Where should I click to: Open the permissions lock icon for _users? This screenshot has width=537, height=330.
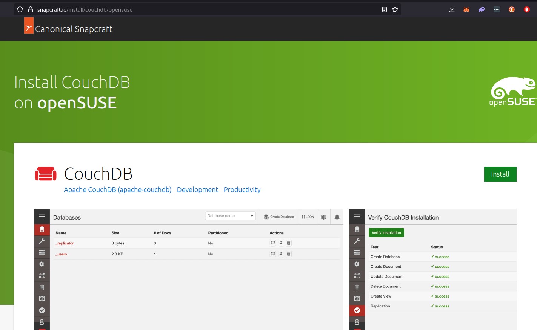[280, 254]
